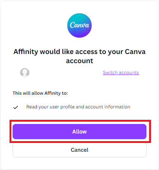This screenshot has height=170, width=159.
Task: Click the word 'Affinity' in the permissions subtitle
Action: (52, 93)
